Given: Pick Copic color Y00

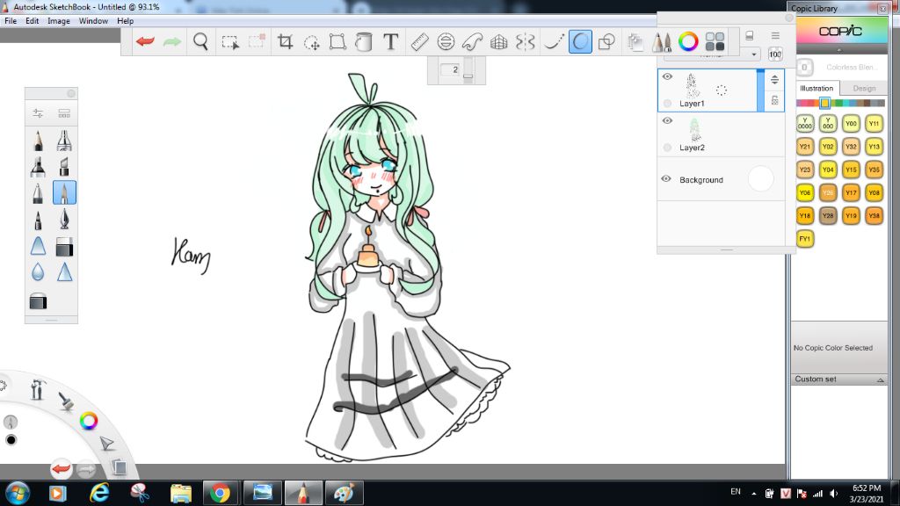Looking at the screenshot, I should tap(851, 123).
